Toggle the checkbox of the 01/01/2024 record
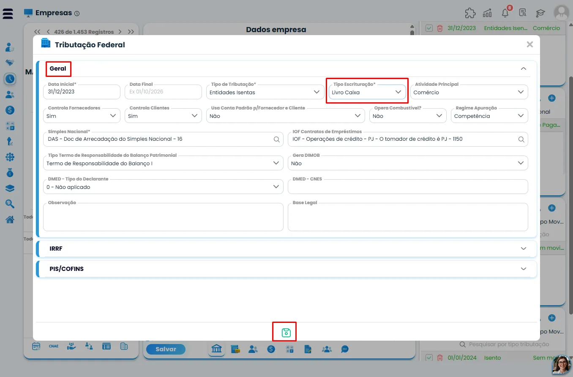 pyautogui.click(x=429, y=358)
